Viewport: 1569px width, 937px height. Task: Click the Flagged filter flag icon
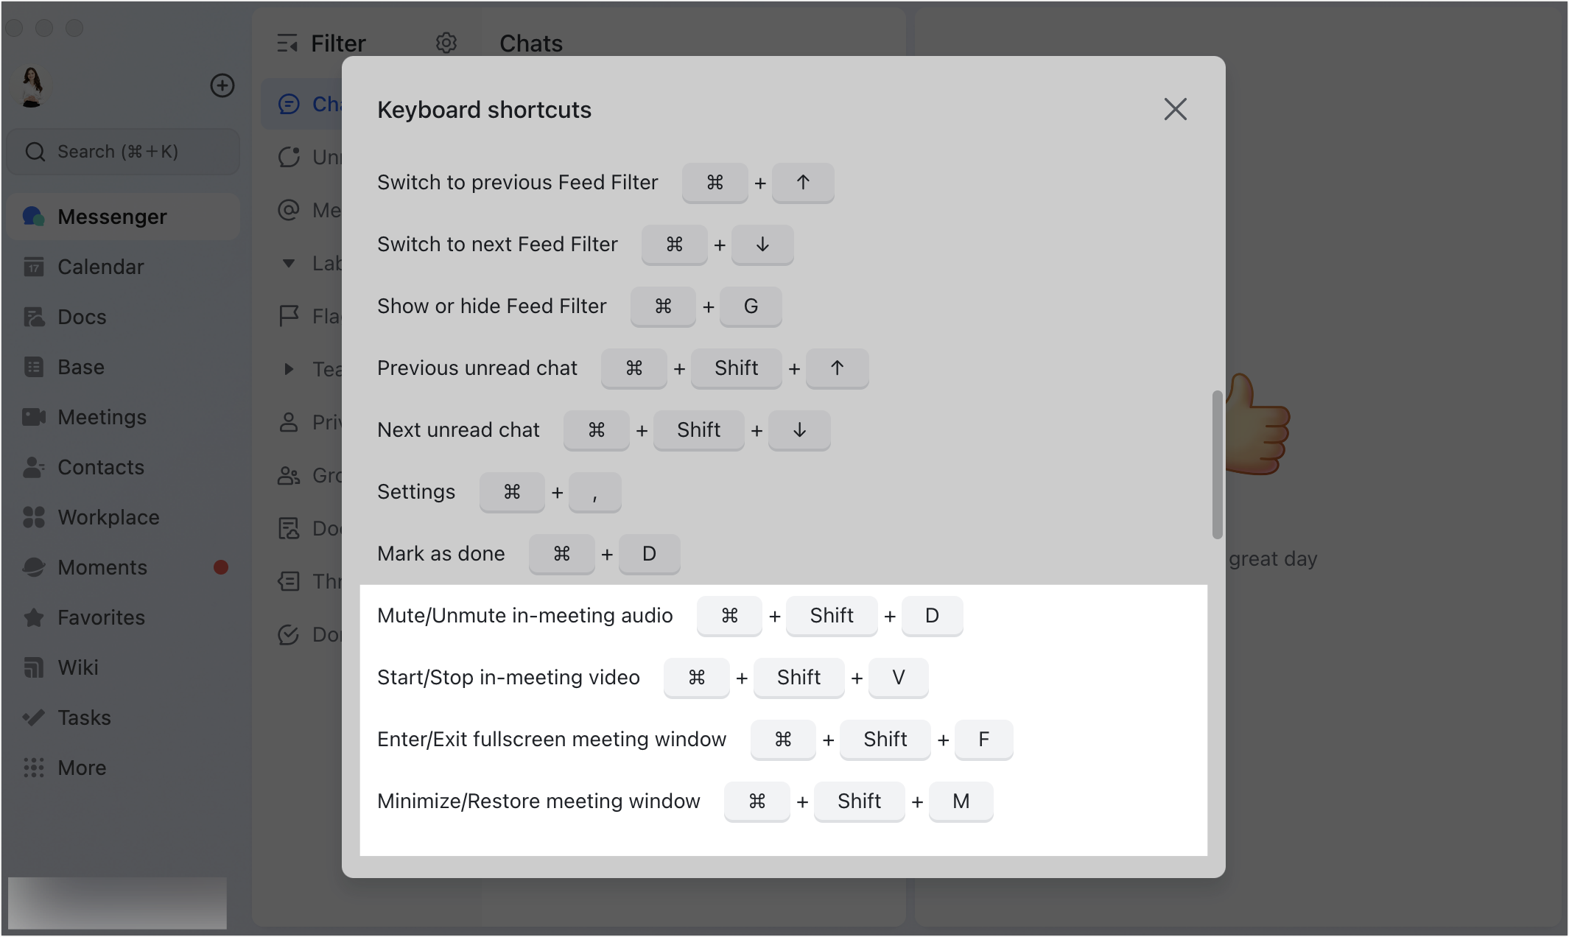tap(289, 316)
